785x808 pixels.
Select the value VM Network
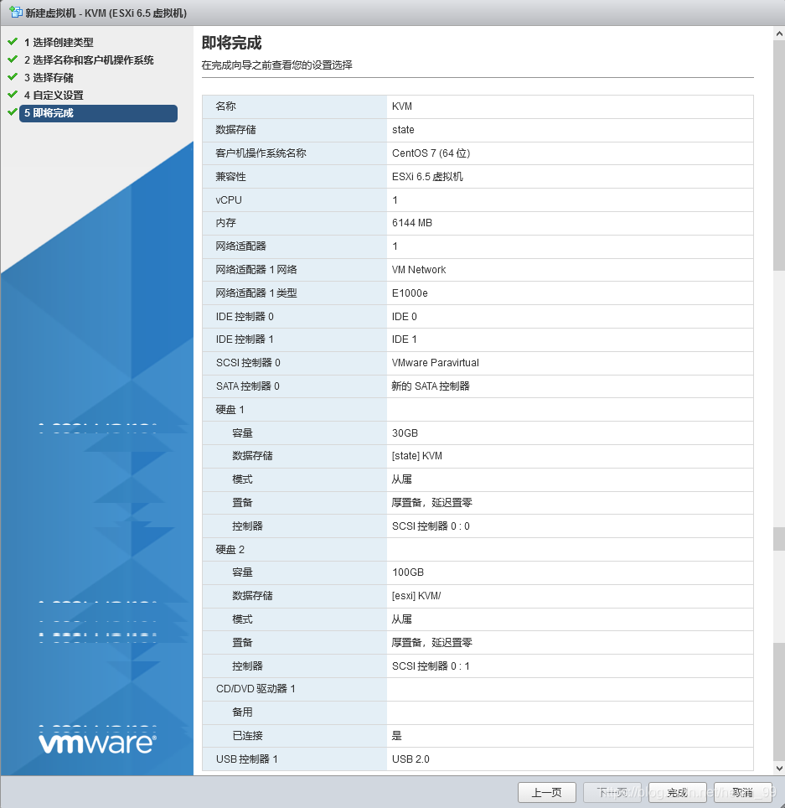(419, 270)
